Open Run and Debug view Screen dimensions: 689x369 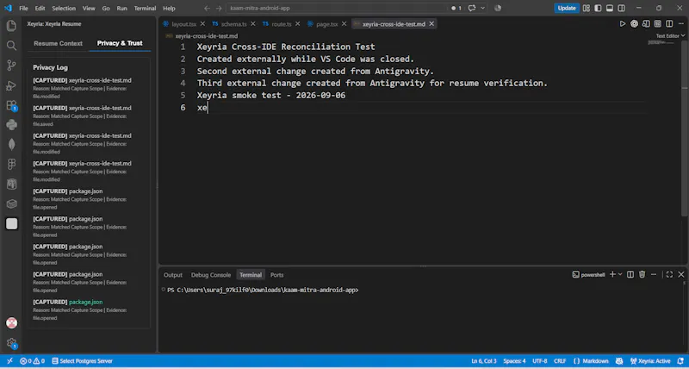coord(11,85)
